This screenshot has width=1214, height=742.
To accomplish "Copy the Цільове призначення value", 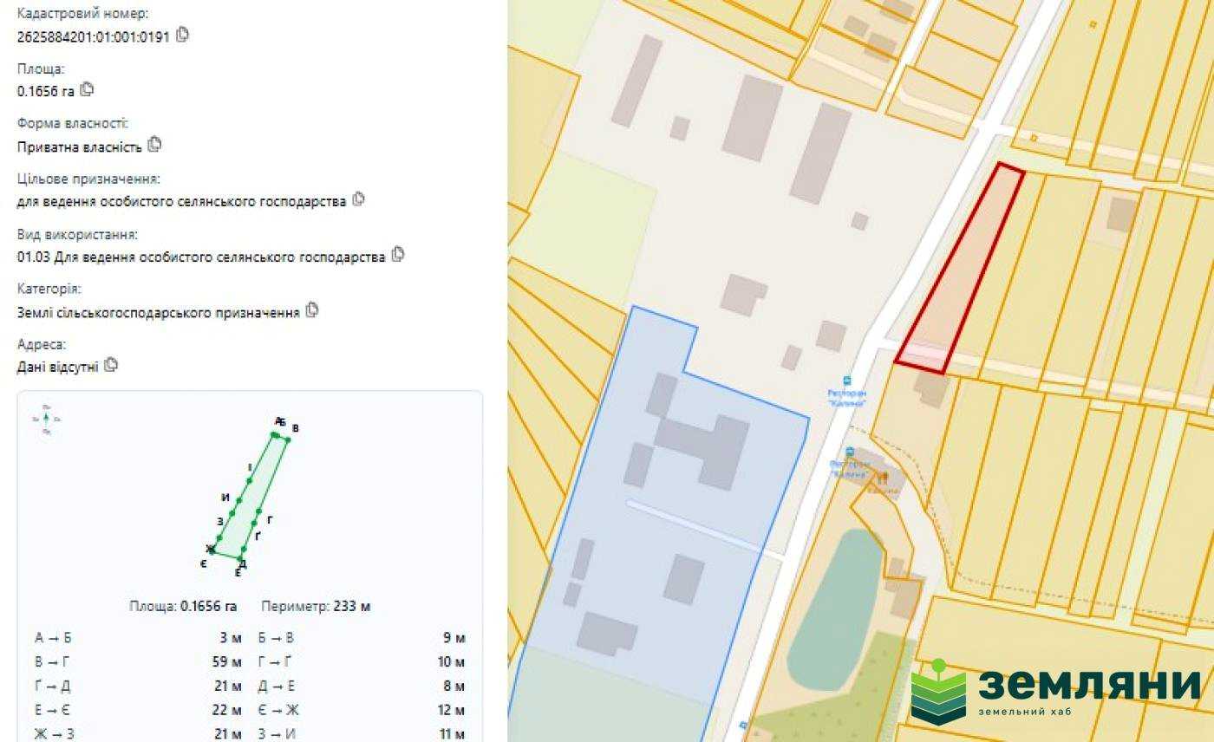I will pos(358,199).
